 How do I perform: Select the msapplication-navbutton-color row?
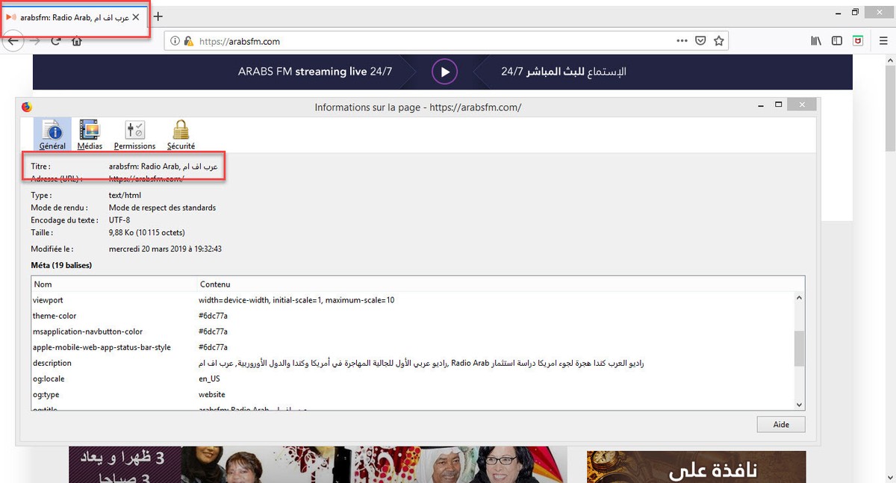(x=413, y=331)
